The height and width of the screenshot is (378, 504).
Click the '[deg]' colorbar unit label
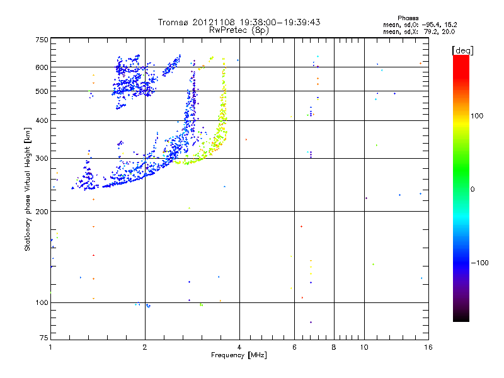pos(462,50)
